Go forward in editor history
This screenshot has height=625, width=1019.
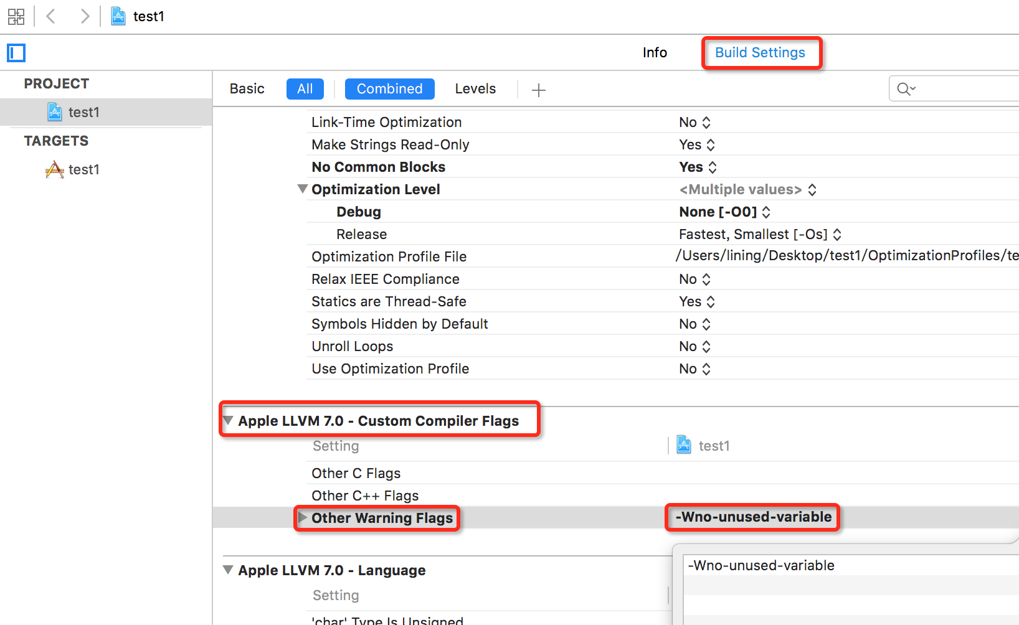(85, 16)
